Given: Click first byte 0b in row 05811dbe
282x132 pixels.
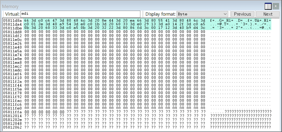Looking at the screenshot, I should (x=27, y=28).
